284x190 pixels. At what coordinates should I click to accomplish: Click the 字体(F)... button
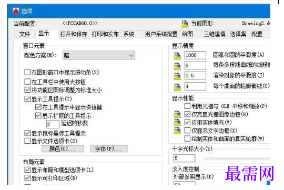coord(109,148)
